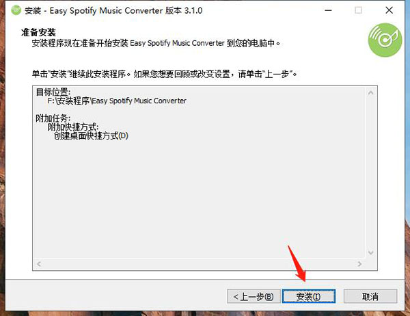
Task: Minimize the installer window
Action: pyautogui.click(x=328, y=10)
